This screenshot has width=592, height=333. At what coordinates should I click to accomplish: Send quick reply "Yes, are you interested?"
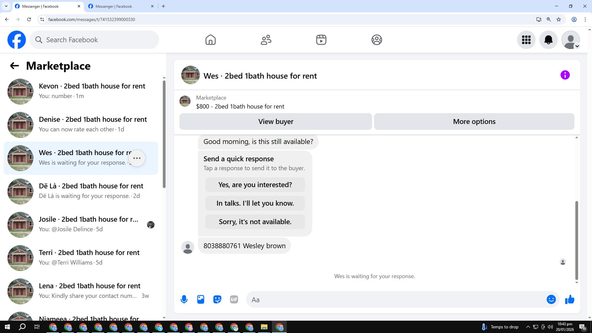[x=255, y=185]
